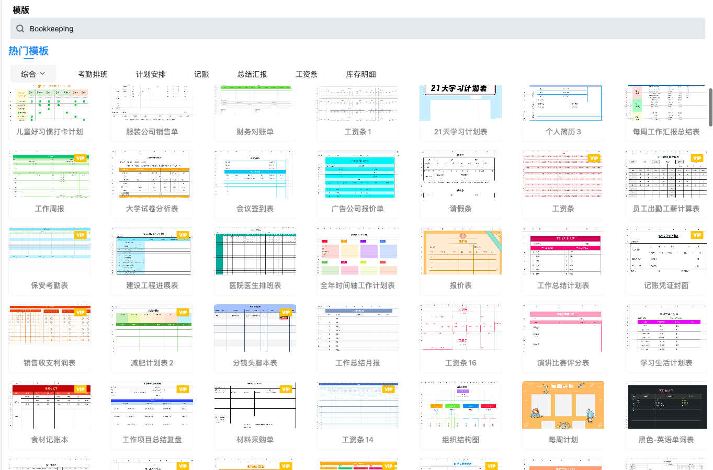This screenshot has width=713, height=470.
Task: Open the 工资条14 template
Action: (357, 415)
